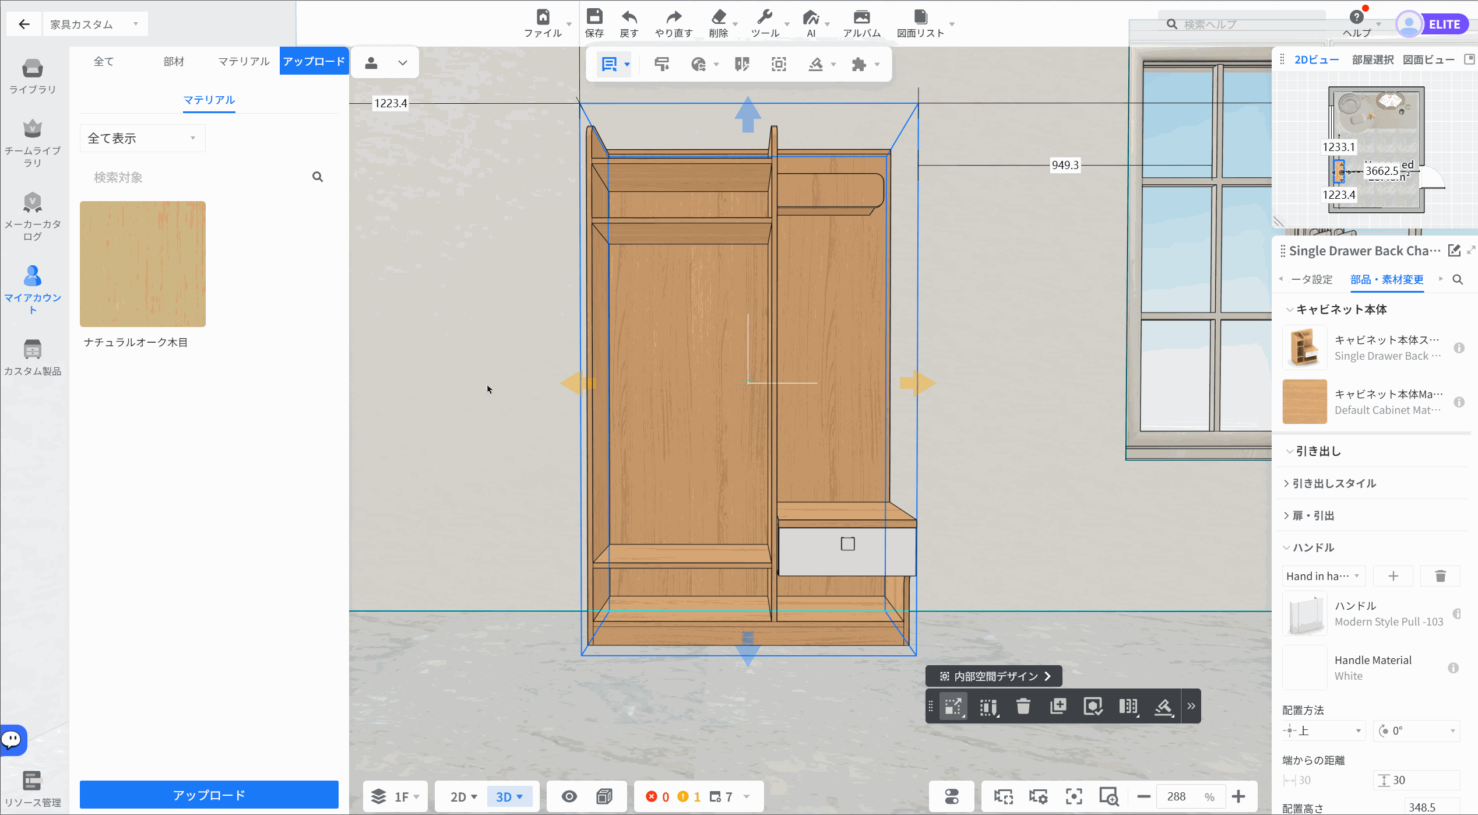Click the 削除 eraser icon
This screenshot has height=815, width=1478.
[x=719, y=16]
